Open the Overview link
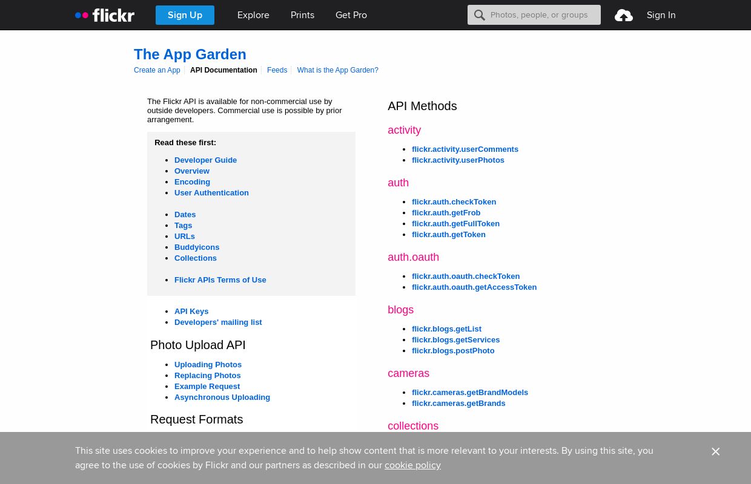 click(x=192, y=171)
